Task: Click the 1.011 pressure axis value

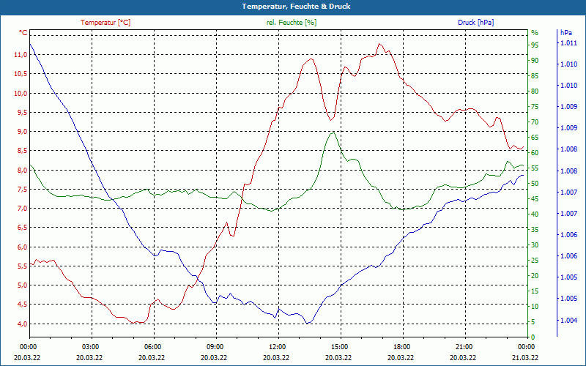Action: (x=568, y=44)
